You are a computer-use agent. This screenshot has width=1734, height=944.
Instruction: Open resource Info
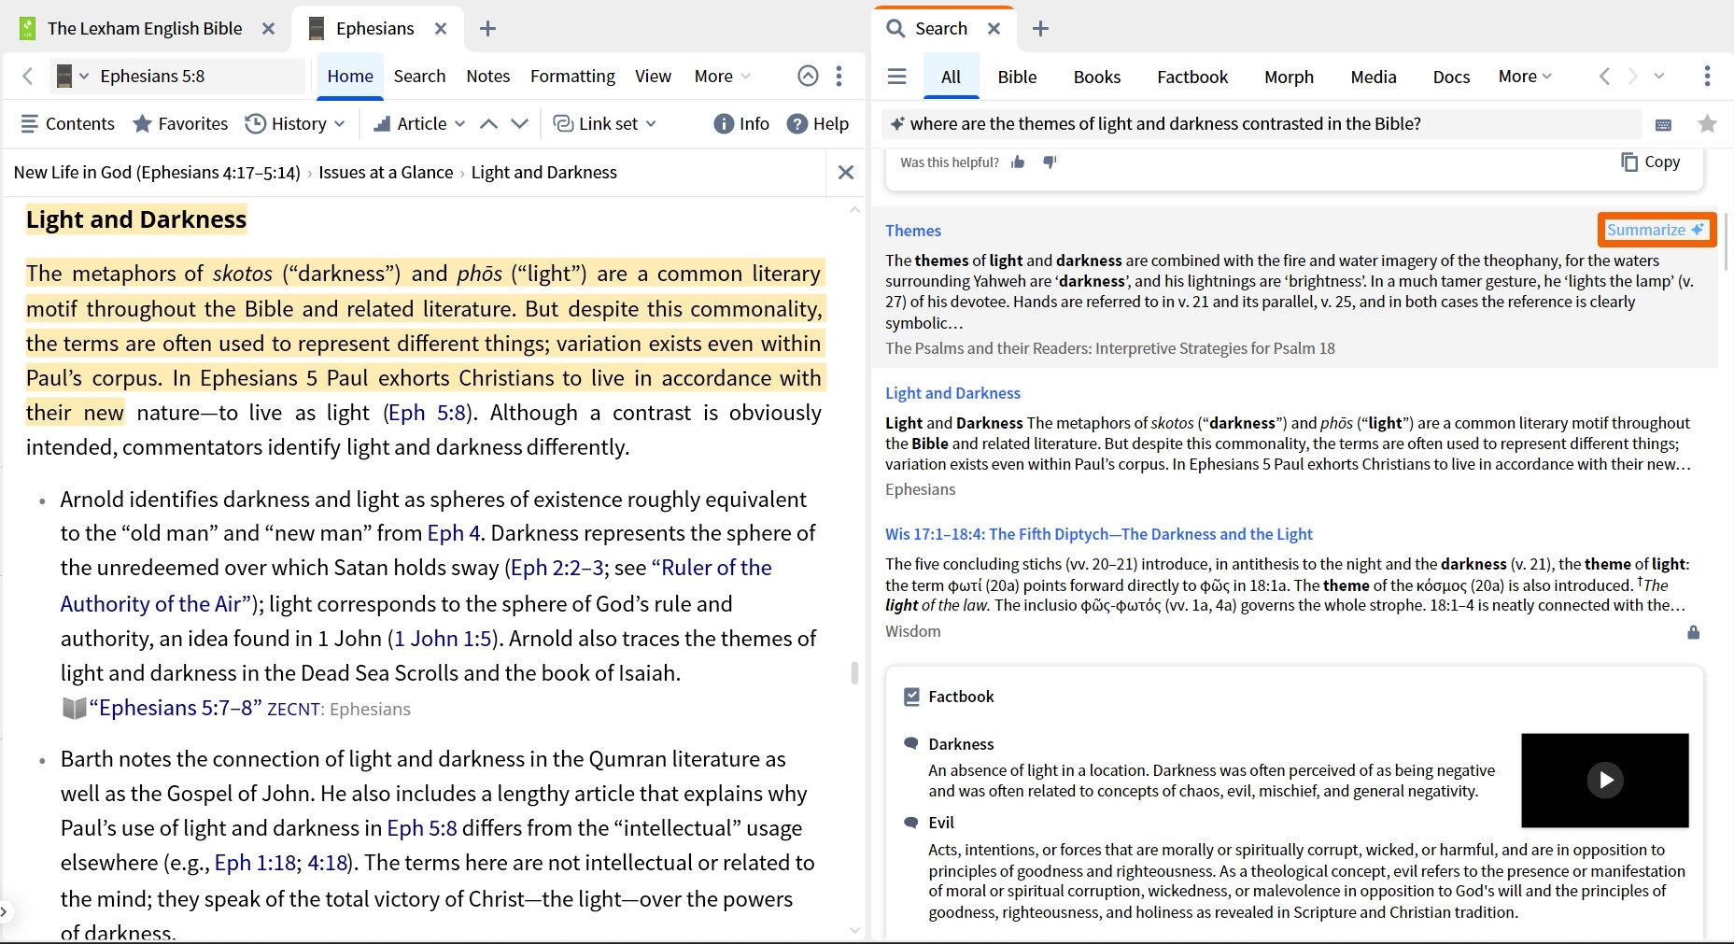click(741, 123)
